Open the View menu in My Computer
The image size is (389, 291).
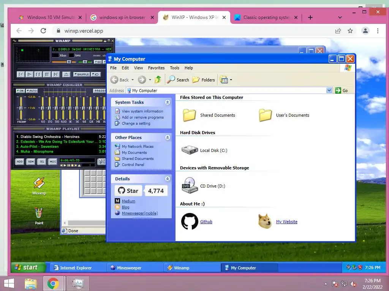[138, 68]
